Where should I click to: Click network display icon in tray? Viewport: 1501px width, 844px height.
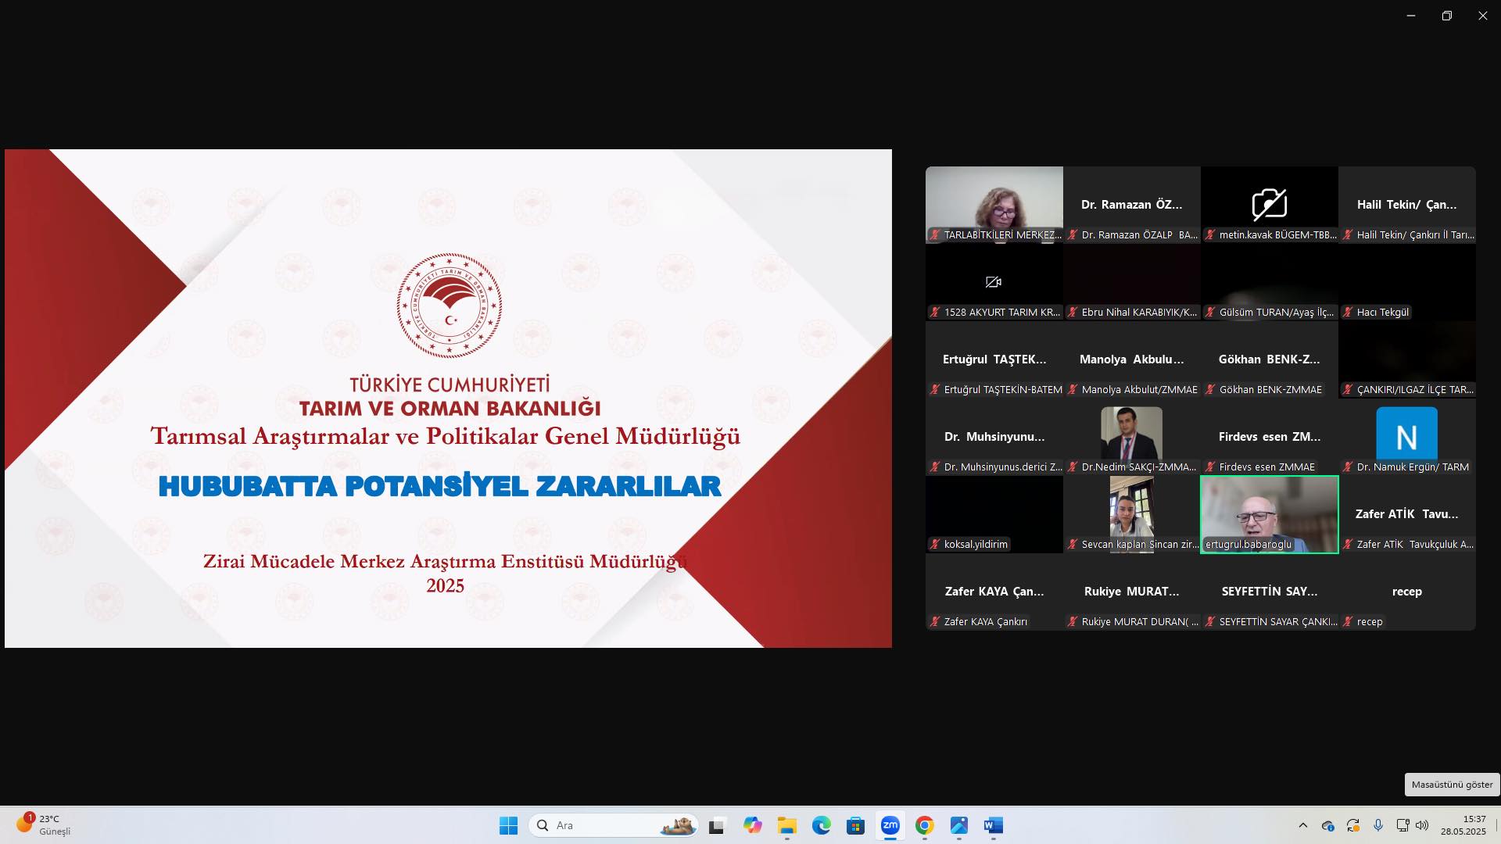pos(1402,825)
